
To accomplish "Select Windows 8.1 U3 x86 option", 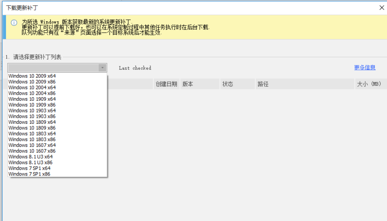I will tap(31, 163).
